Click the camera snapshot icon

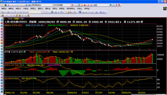52,12
